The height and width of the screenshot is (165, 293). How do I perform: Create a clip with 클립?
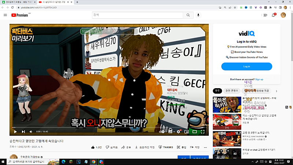(x=181, y=147)
